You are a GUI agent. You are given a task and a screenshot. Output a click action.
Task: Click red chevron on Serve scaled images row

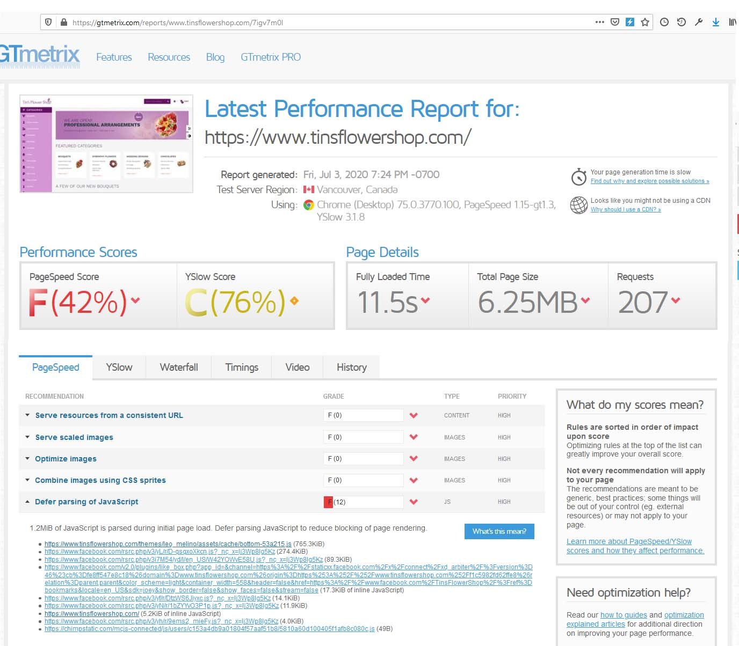[x=414, y=437]
